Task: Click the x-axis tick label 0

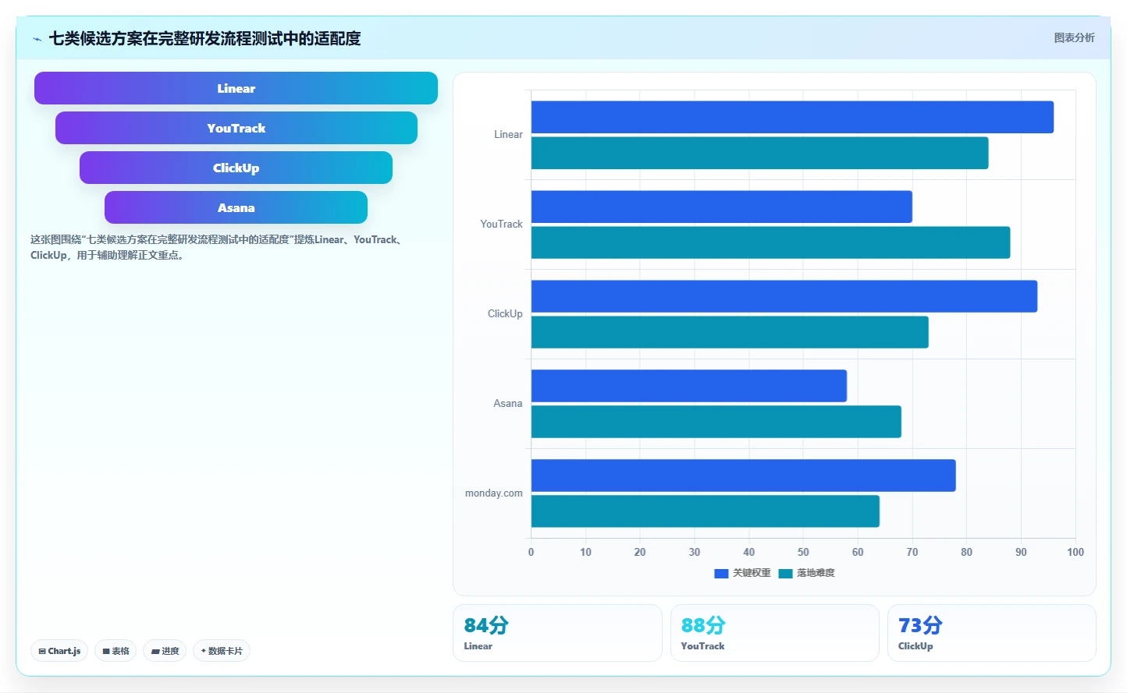Action: point(532,552)
